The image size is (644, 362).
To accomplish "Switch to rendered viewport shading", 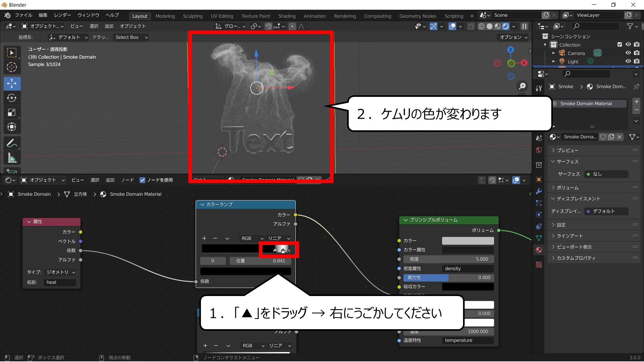I will 506,26.
